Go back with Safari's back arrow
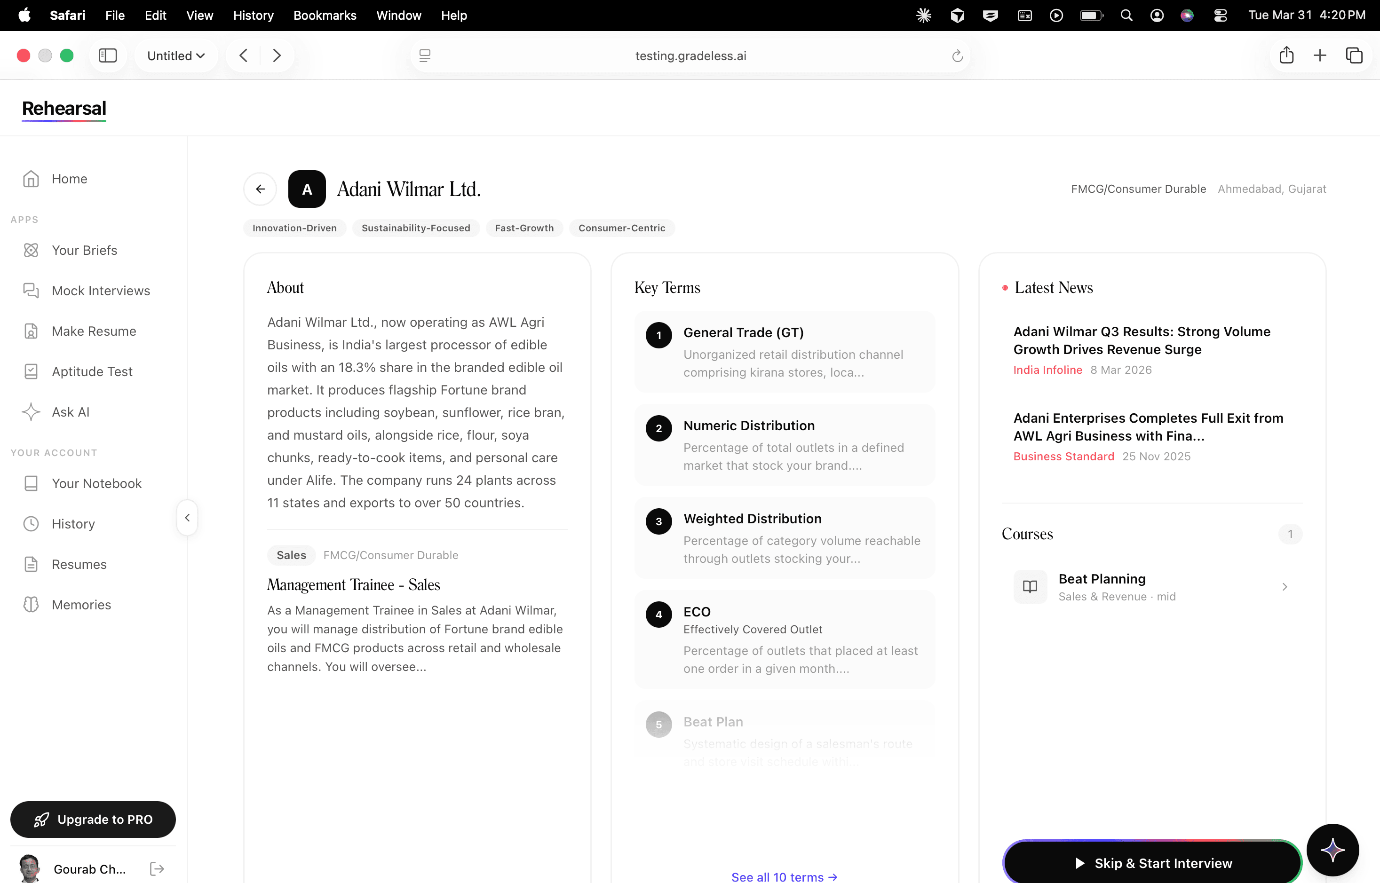 (x=244, y=55)
